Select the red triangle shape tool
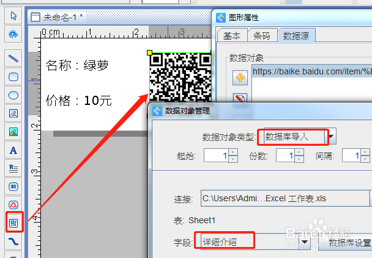Viewport: 372px width, 258px height. tap(13, 205)
